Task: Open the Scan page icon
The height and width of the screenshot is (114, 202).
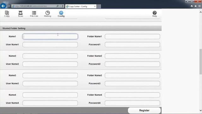Action: (x=21, y=14)
